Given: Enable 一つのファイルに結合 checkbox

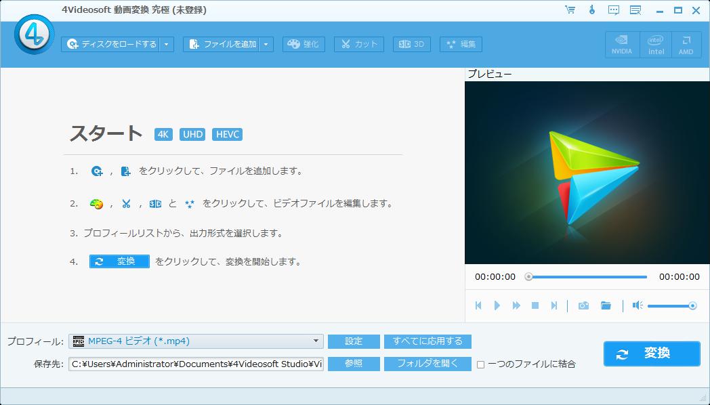Looking at the screenshot, I should point(481,365).
